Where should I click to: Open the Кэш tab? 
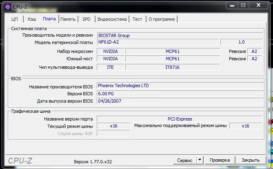pos(31,19)
